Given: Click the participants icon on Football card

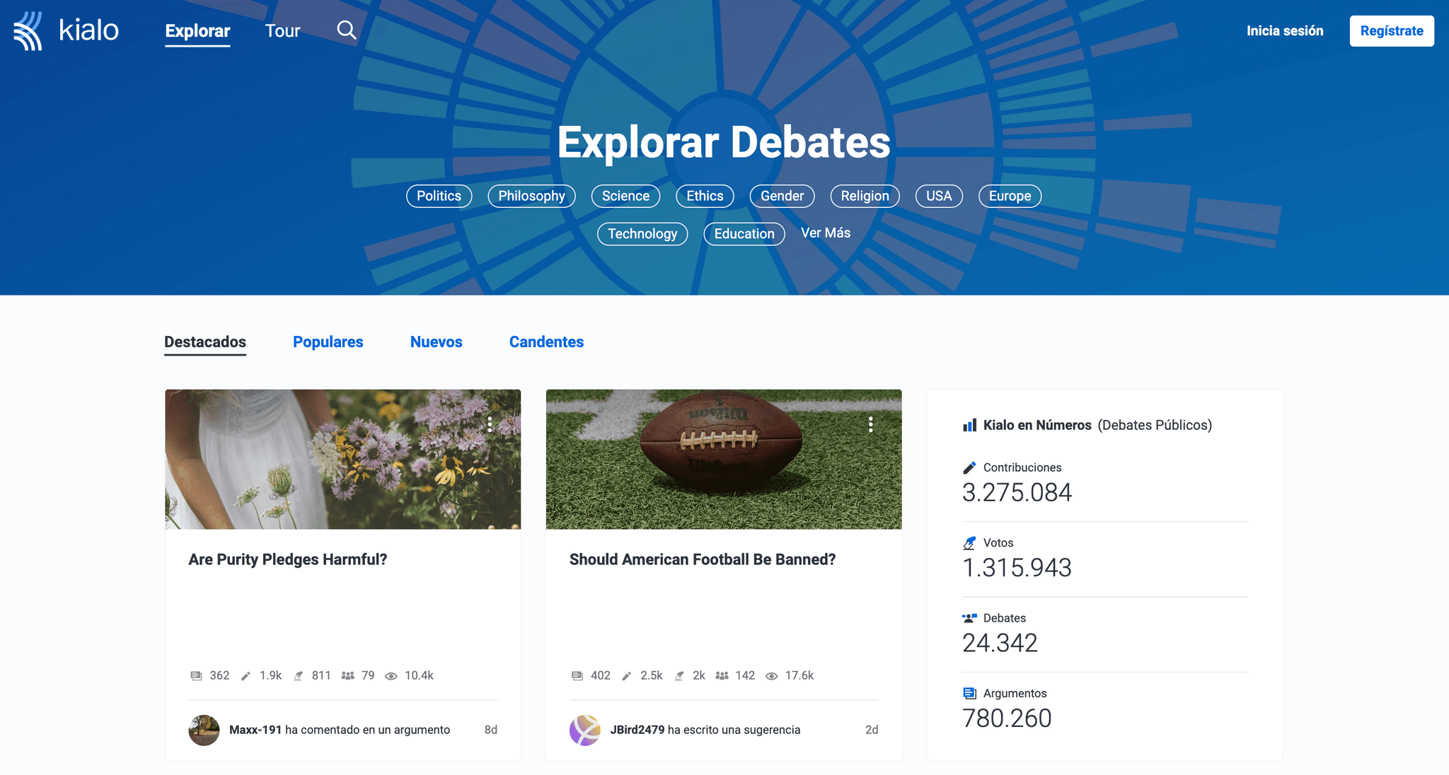Looking at the screenshot, I should (722, 676).
